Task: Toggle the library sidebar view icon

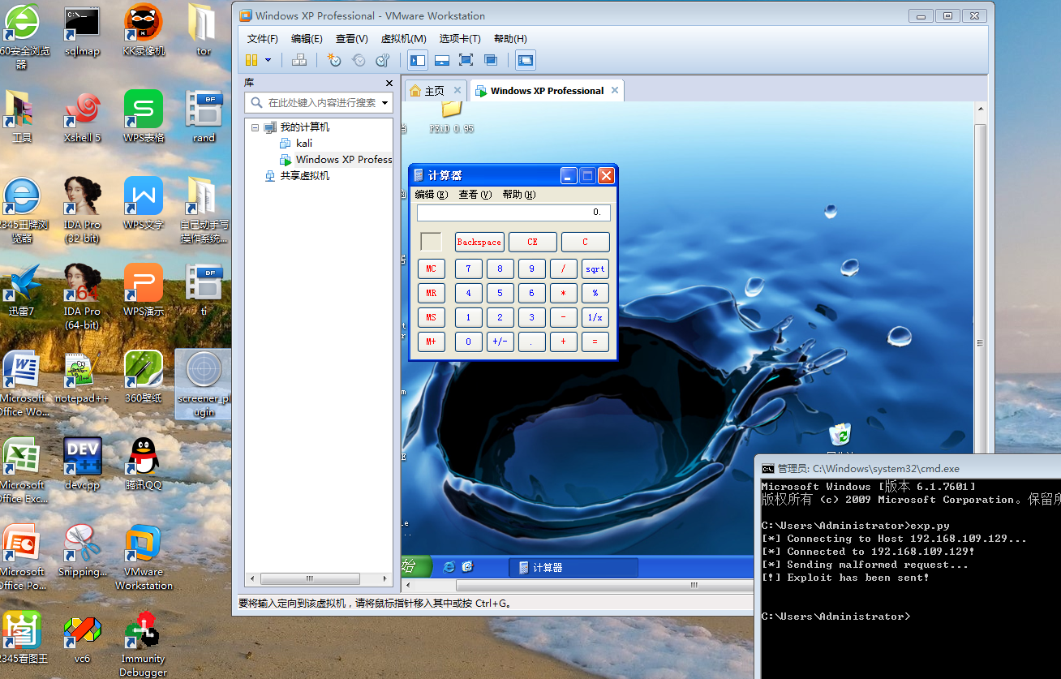Action: pos(418,60)
